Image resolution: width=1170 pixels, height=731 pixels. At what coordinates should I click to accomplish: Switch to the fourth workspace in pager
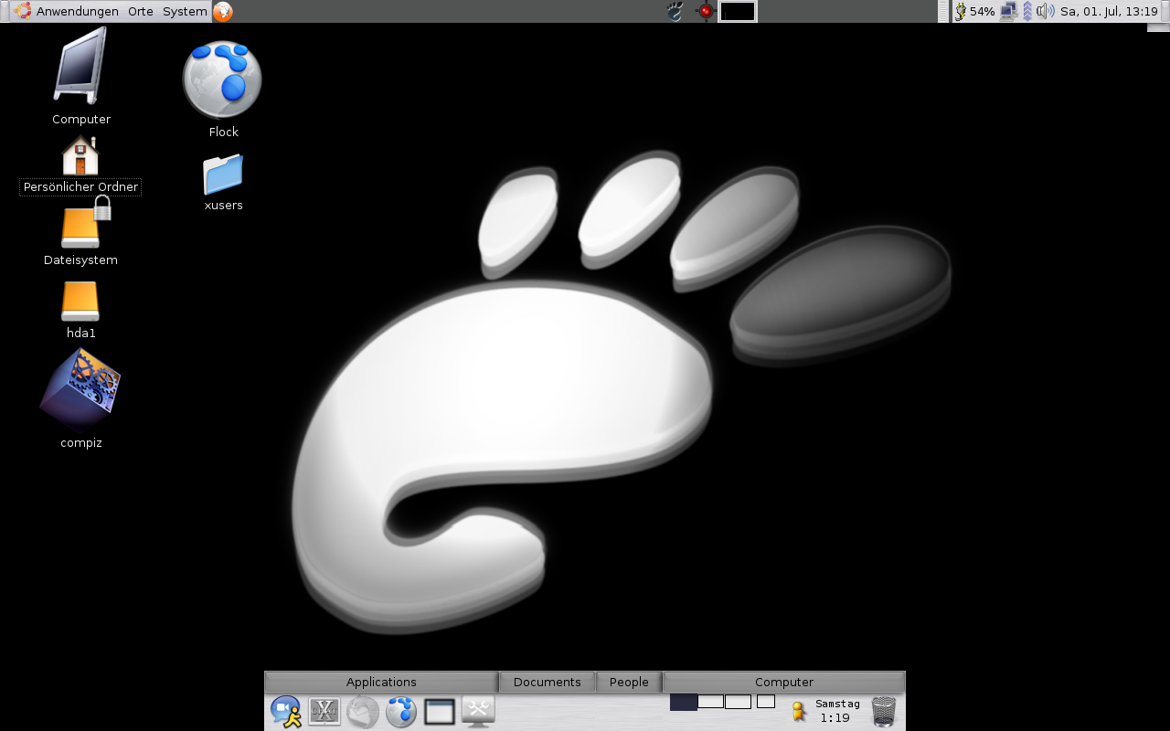pyautogui.click(x=766, y=702)
